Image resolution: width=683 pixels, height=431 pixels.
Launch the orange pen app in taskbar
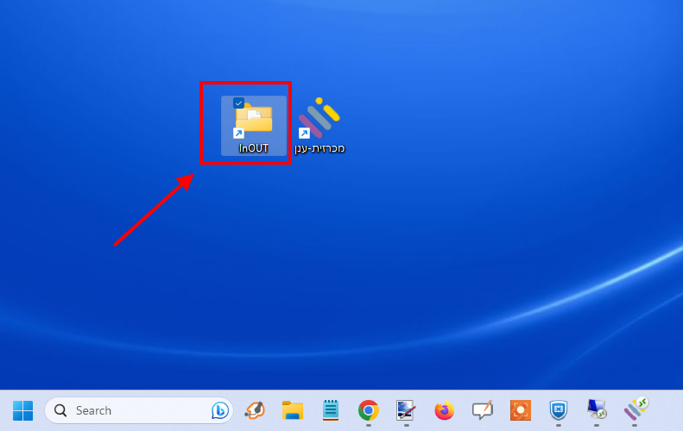[x=255, y=410]
